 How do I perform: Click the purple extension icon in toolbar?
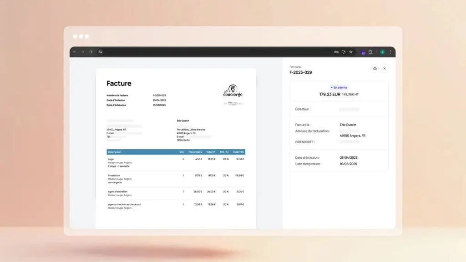[x=363, y=52]
